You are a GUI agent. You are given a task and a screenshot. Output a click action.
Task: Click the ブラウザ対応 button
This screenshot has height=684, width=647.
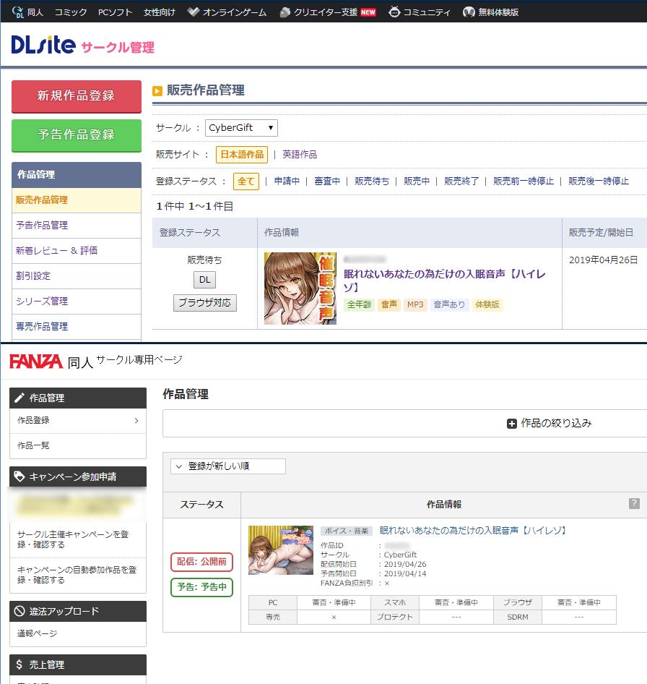coord(205,303)
